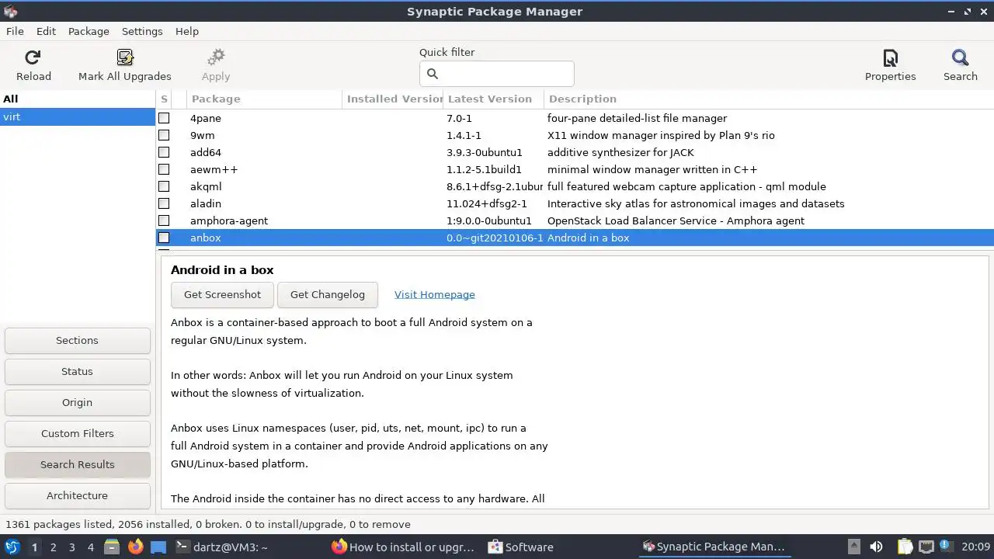This screenshot has height=559, width=994.
Task: Open the Settings menu
Action: (x=142, y=31)
